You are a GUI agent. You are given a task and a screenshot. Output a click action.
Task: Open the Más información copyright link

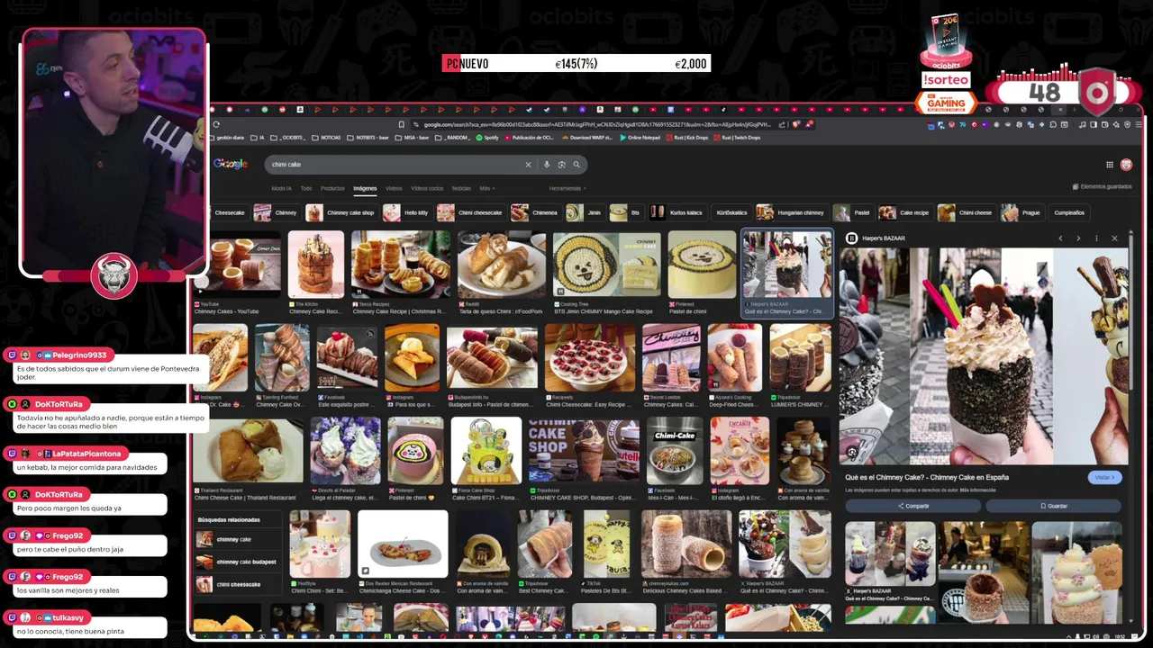[x=977, y=490]
